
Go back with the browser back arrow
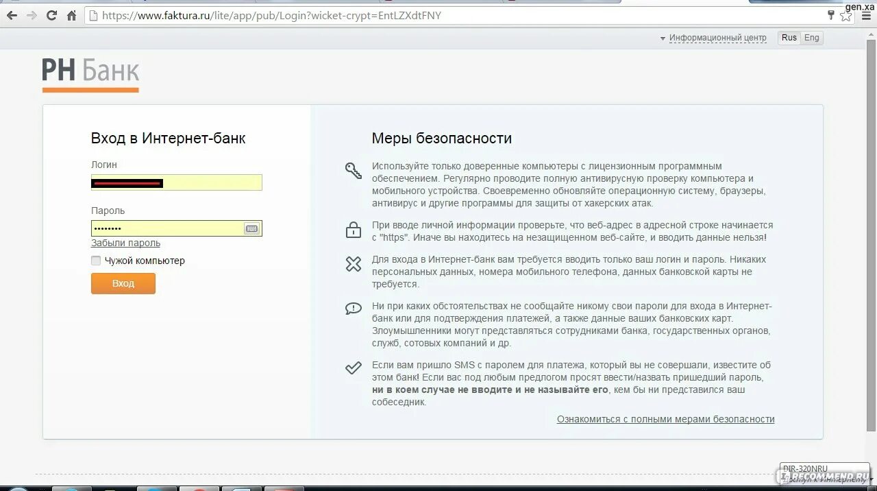(12, 15)
